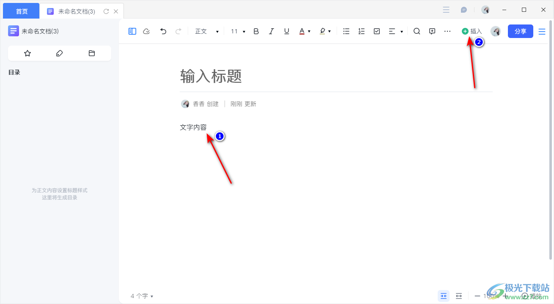554x304 pixels.
Task: Click the cloud sync status icon
Action: (x=147, y=31)
